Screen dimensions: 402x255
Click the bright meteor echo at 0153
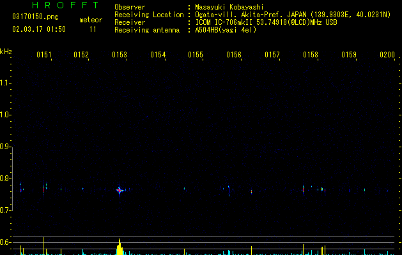pyautogui.click(x=120, y=190)
